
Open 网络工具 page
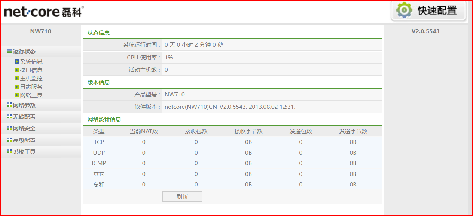coord(31,95)
